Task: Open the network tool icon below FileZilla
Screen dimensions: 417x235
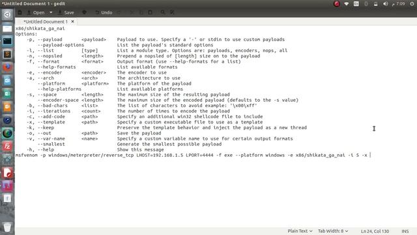Action: click(x=7, y=159)
